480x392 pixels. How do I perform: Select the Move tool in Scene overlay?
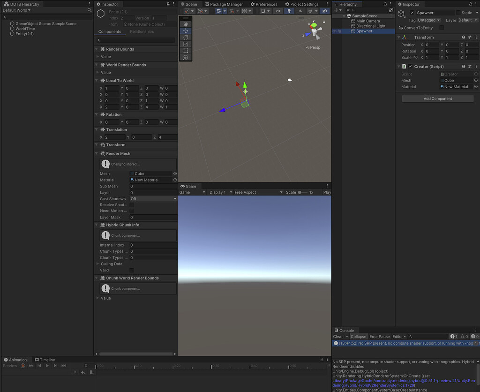[x=186, y=31]
